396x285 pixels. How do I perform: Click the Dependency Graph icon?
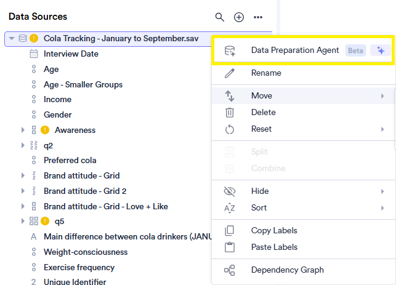pyautogui.click(x=230, y=270)
